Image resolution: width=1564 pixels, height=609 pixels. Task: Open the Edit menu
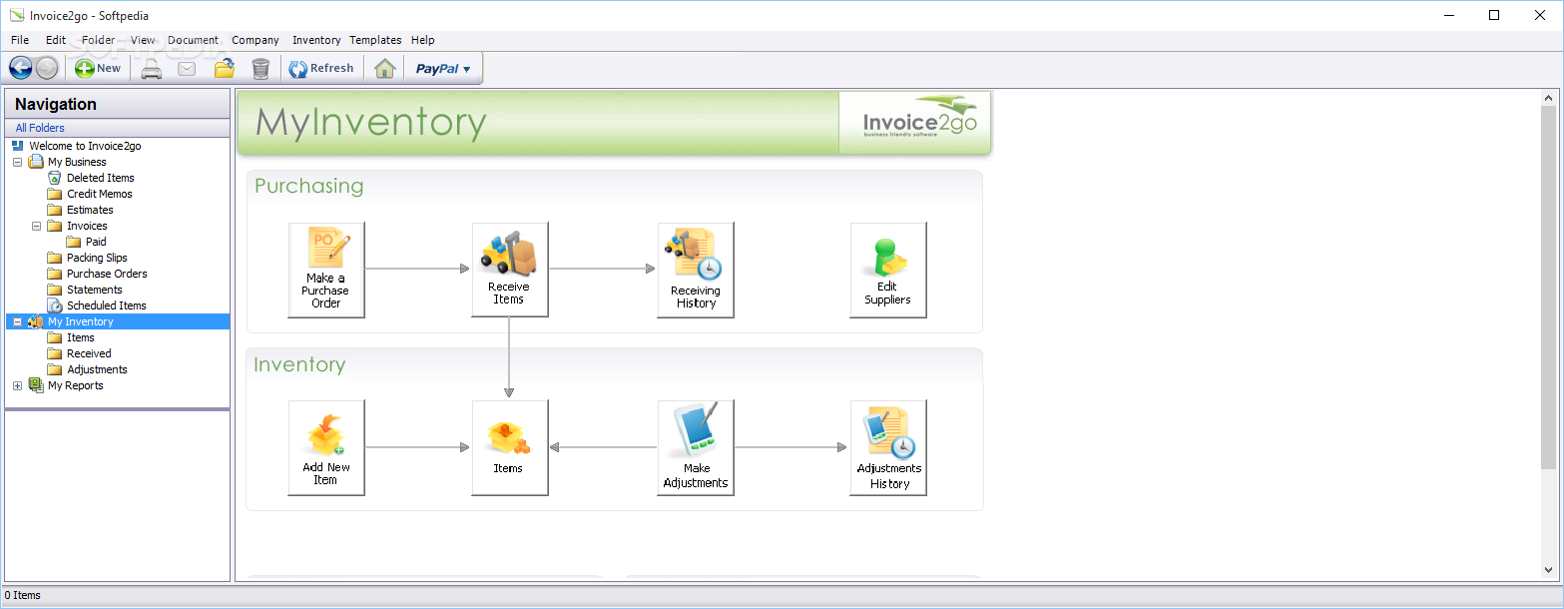56,40
